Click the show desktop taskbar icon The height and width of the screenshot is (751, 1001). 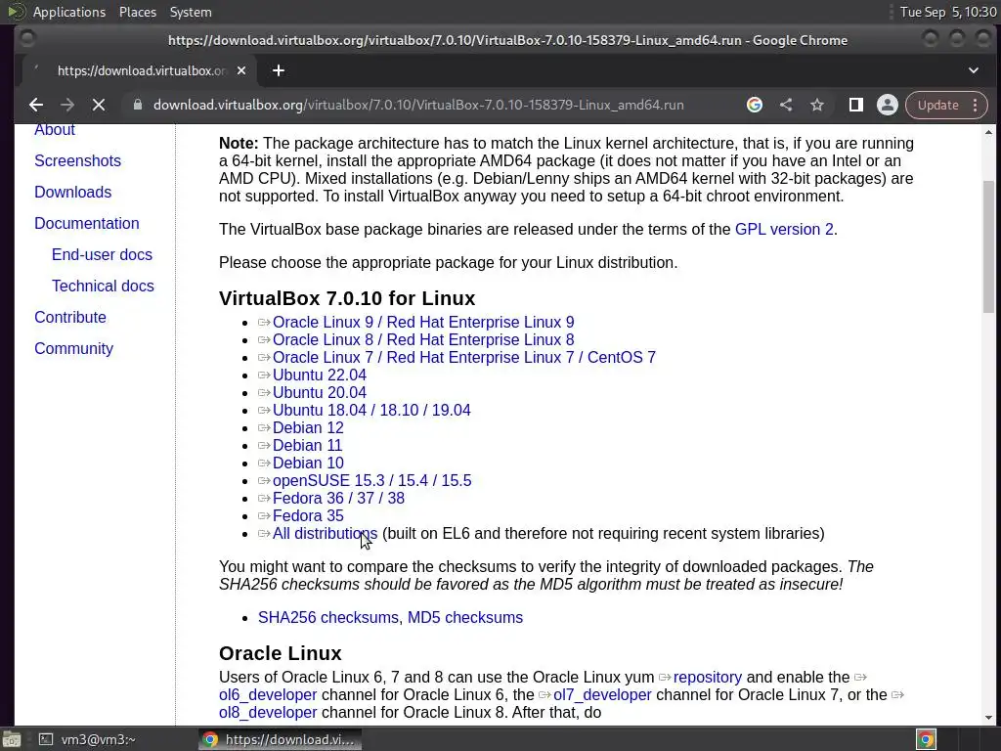(12, 739)
